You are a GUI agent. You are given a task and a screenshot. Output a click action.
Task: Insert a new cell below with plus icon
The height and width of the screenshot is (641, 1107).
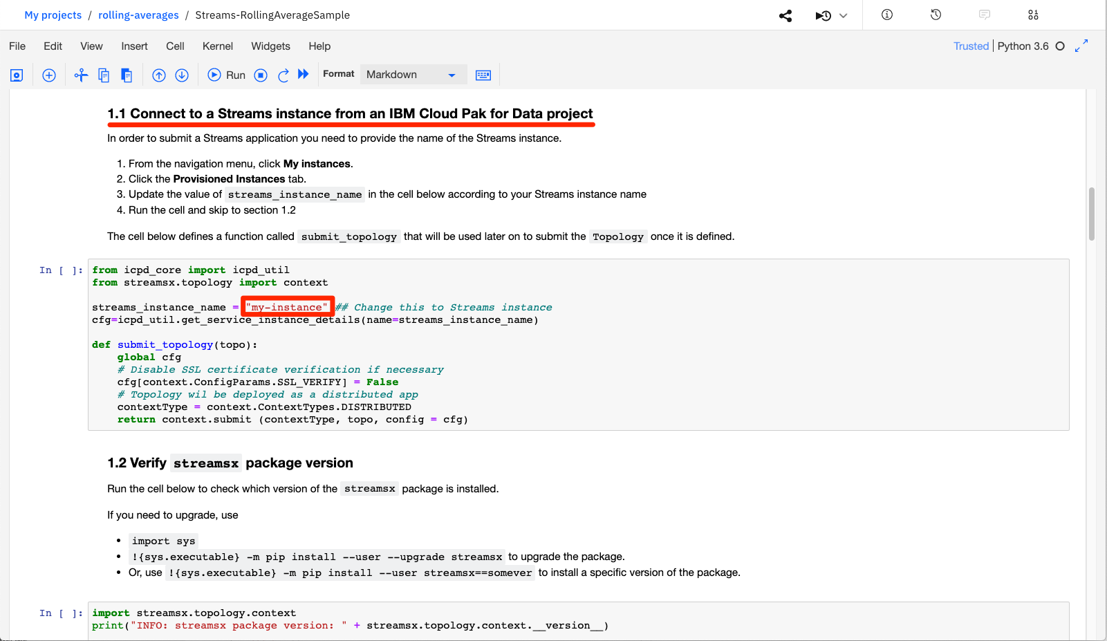coord(49,75)
